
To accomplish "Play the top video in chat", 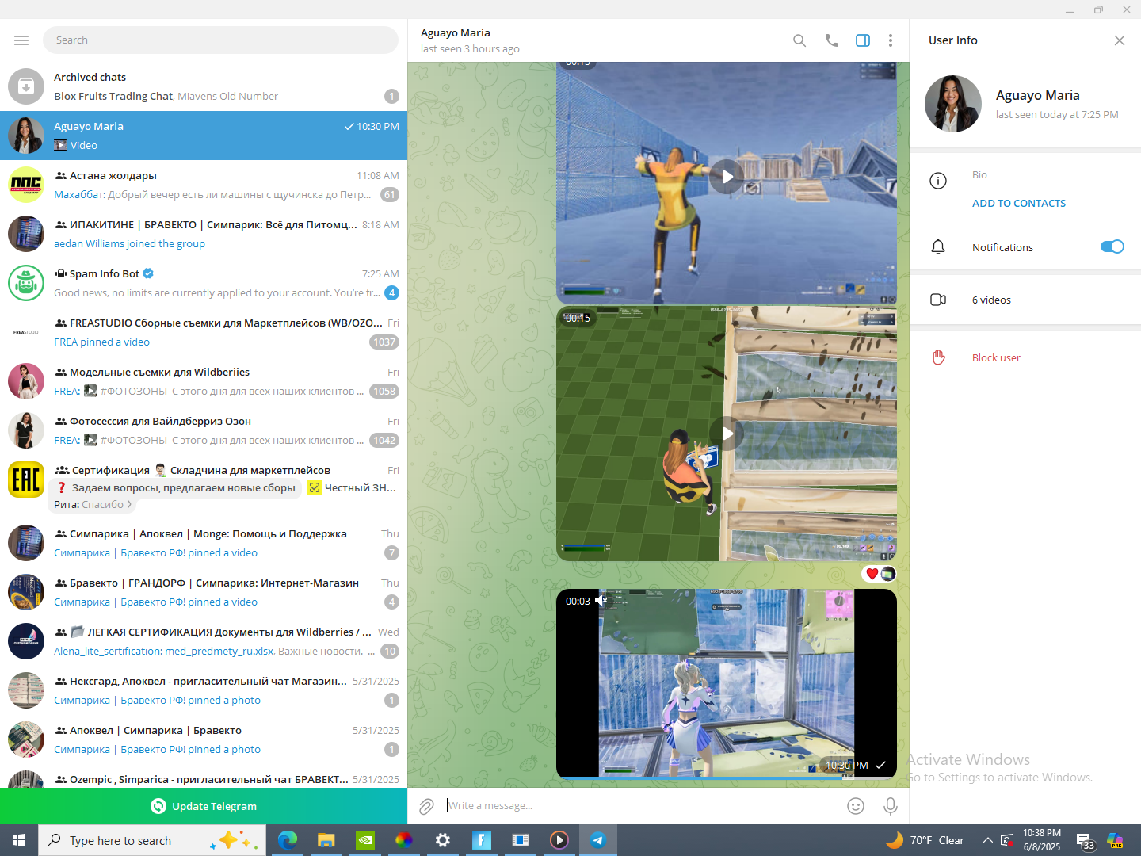I will coord(727,176).
